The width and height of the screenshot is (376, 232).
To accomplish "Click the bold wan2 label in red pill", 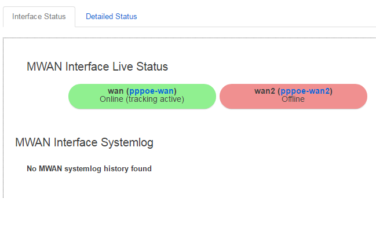I will (265, 91).
